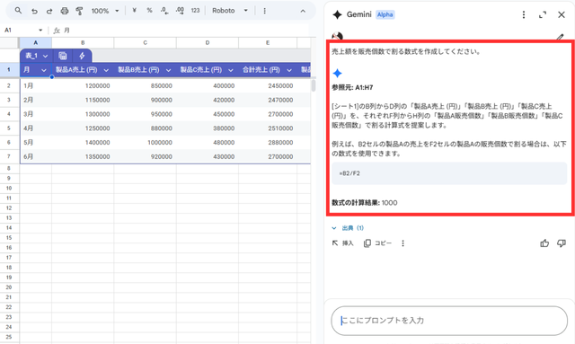Close the Gemini side panel
Image resolution: width=575 pixels, height=344 pixels.
[562, 14]
